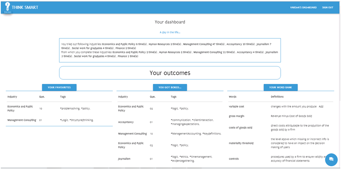Click Accountancy row in You Got Bored
The height and width of the screenshot is (169, 341).
point(170,122)
